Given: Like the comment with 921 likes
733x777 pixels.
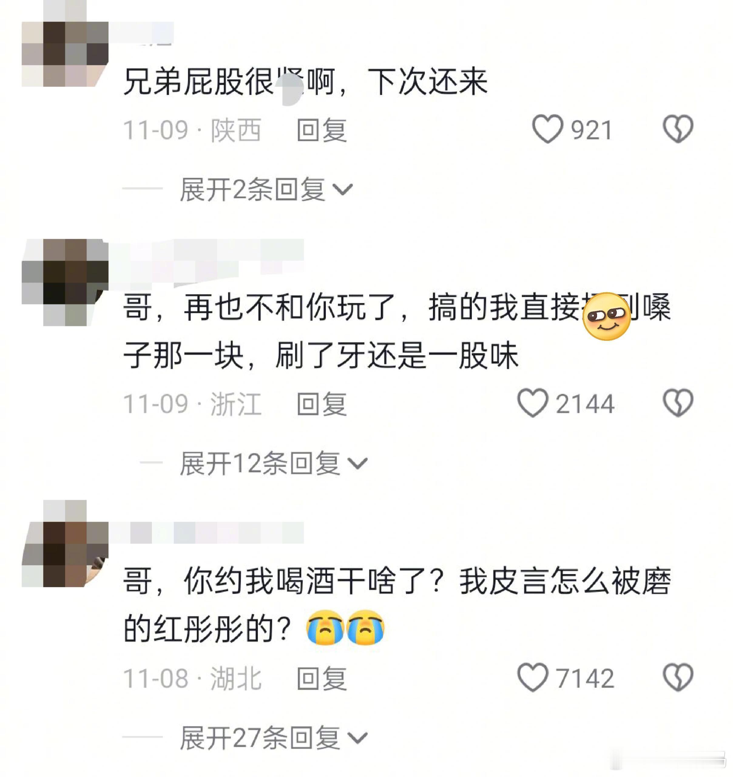Looking at the screenshot, I should [x=547, y=129].
